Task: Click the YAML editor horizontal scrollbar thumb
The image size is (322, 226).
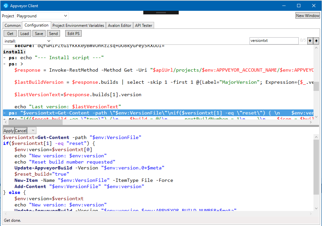Action: (x=35, y=122)
